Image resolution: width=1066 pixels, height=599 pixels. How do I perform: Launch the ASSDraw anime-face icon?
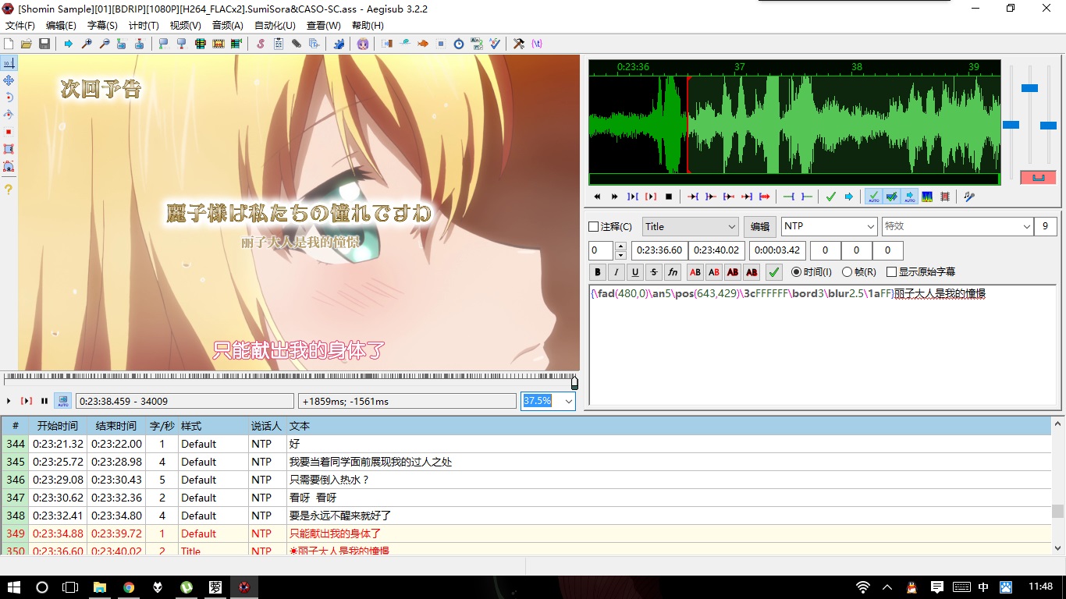363,44
